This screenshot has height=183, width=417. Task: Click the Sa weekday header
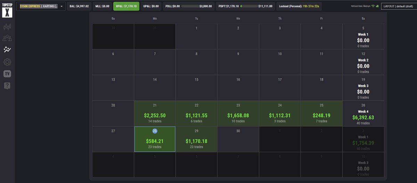[x=363, y=18]
